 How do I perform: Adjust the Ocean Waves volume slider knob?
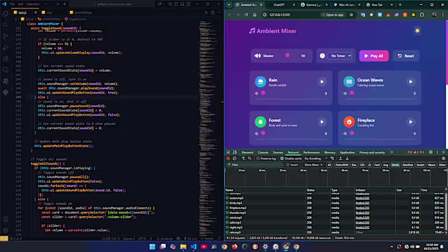coord(352,93)
